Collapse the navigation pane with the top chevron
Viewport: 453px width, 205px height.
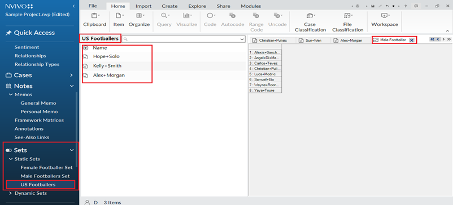point(73,6)
